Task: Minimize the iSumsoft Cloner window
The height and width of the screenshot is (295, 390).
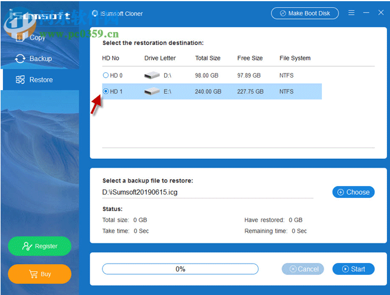Action: pos(366,12)
